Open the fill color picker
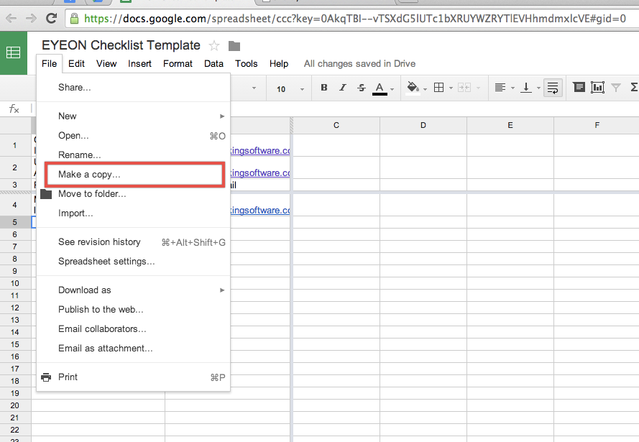 pos(413,88)
